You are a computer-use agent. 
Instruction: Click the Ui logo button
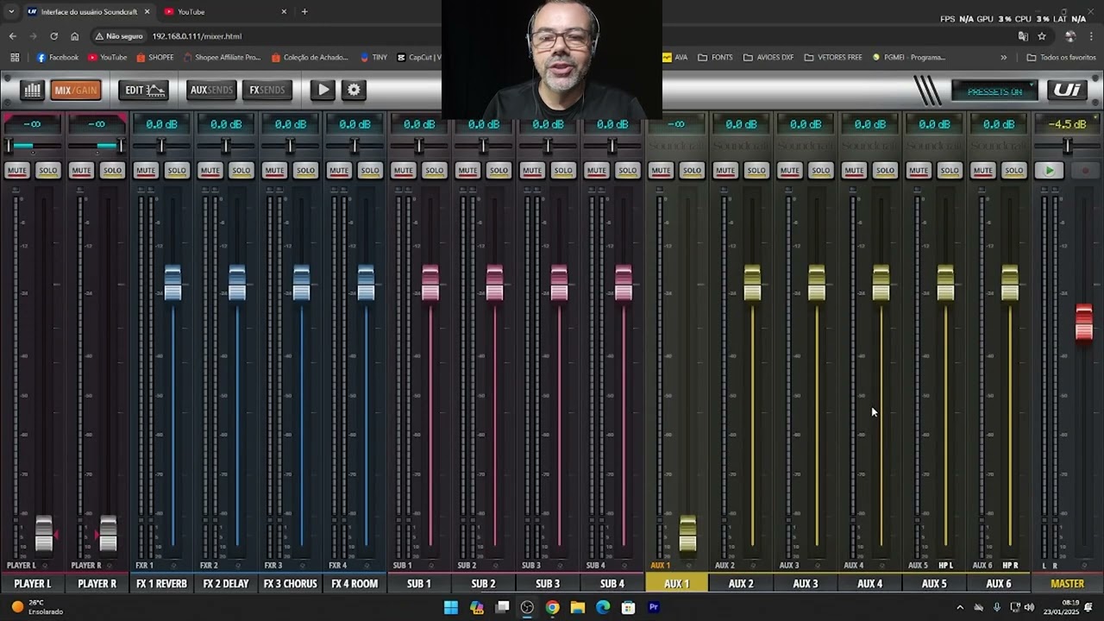coord(1067,90)
